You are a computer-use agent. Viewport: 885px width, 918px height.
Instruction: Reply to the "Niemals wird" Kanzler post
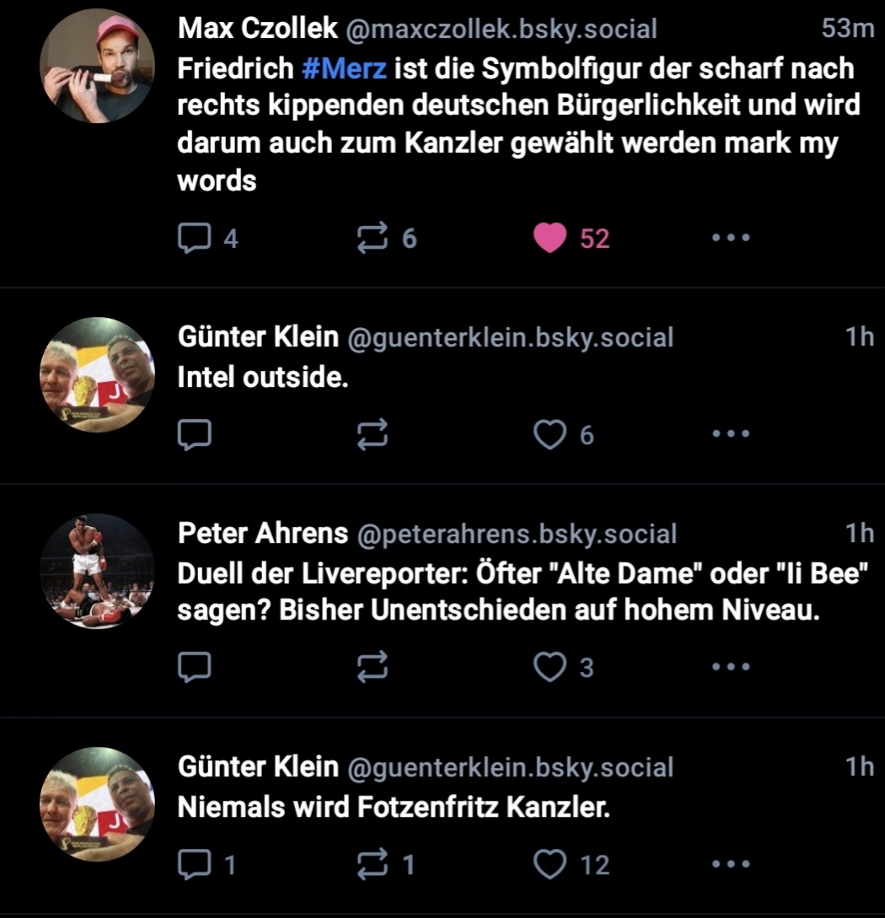click(x=195, y=864)
